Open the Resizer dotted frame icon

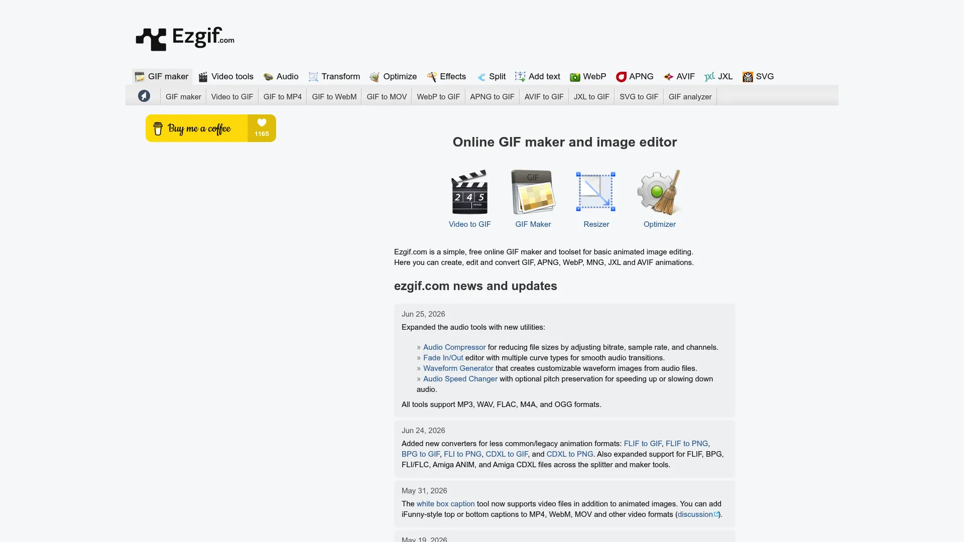596,192
